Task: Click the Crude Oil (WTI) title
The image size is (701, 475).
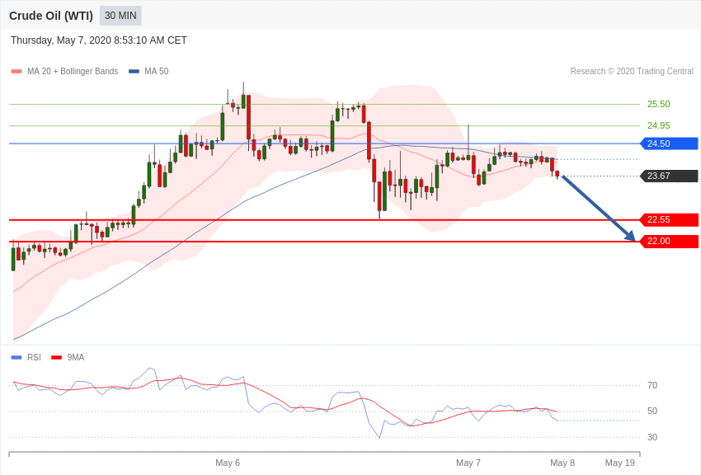Action: (x=51, y=16)
